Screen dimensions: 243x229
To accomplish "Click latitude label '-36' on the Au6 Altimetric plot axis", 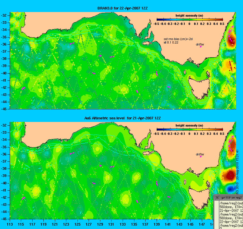I will coord(4,154).
